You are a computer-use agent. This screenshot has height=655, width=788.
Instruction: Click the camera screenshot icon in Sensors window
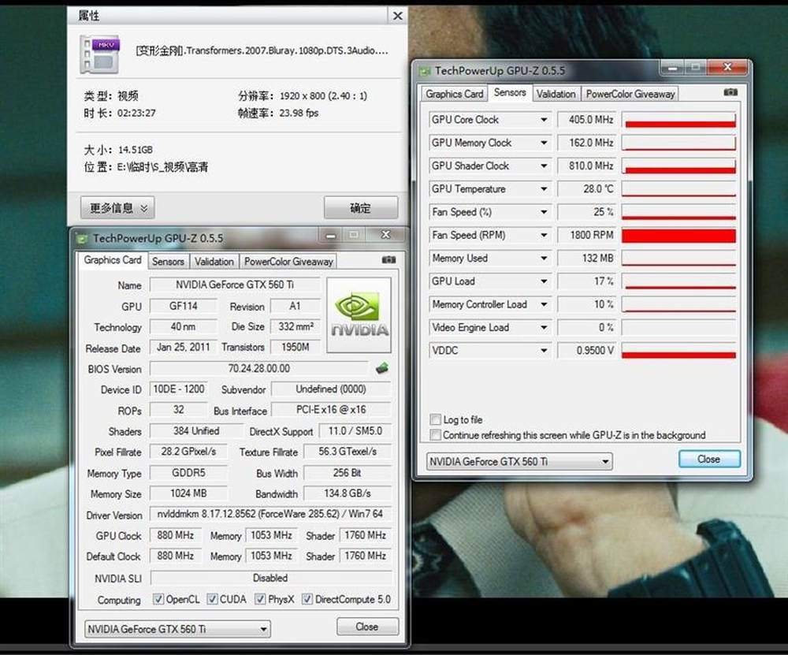pyautogui.click(x=730, y=92)
